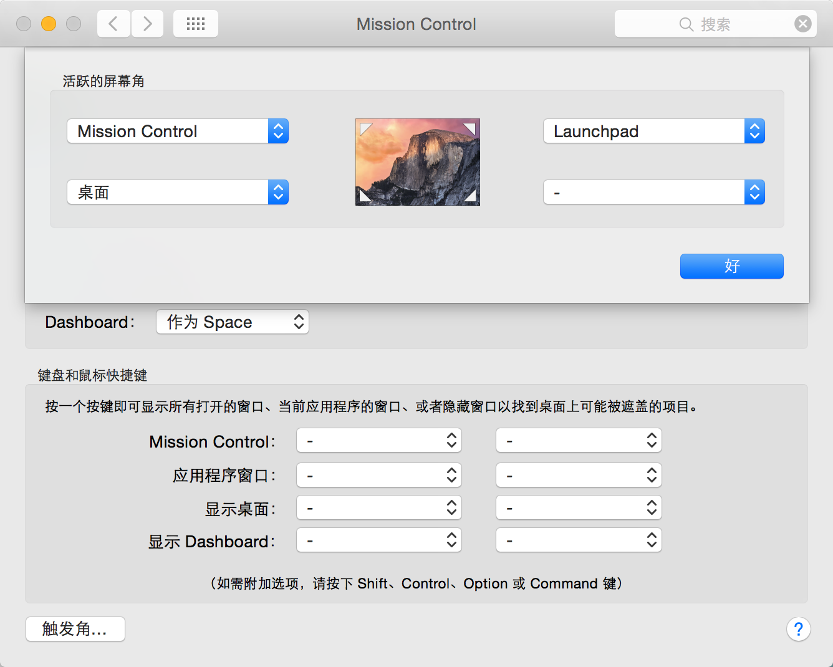Open top-left hot corner Mission Control dropdown
The height and width of the screenshot is (667, 833).
click(x=178, y=132)
